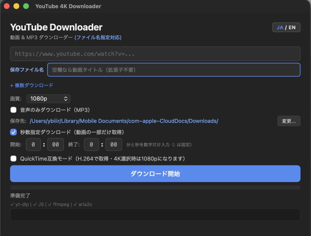311x236 pixels.
Task: Click the YouTube Downloader heading
Action: [56, 27]
